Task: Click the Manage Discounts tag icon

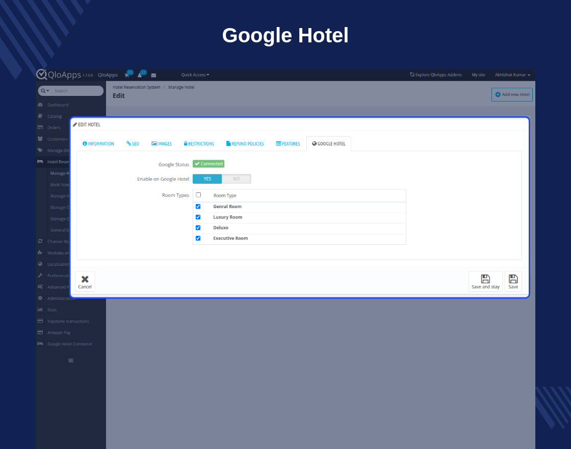Action: pos(40,150)
